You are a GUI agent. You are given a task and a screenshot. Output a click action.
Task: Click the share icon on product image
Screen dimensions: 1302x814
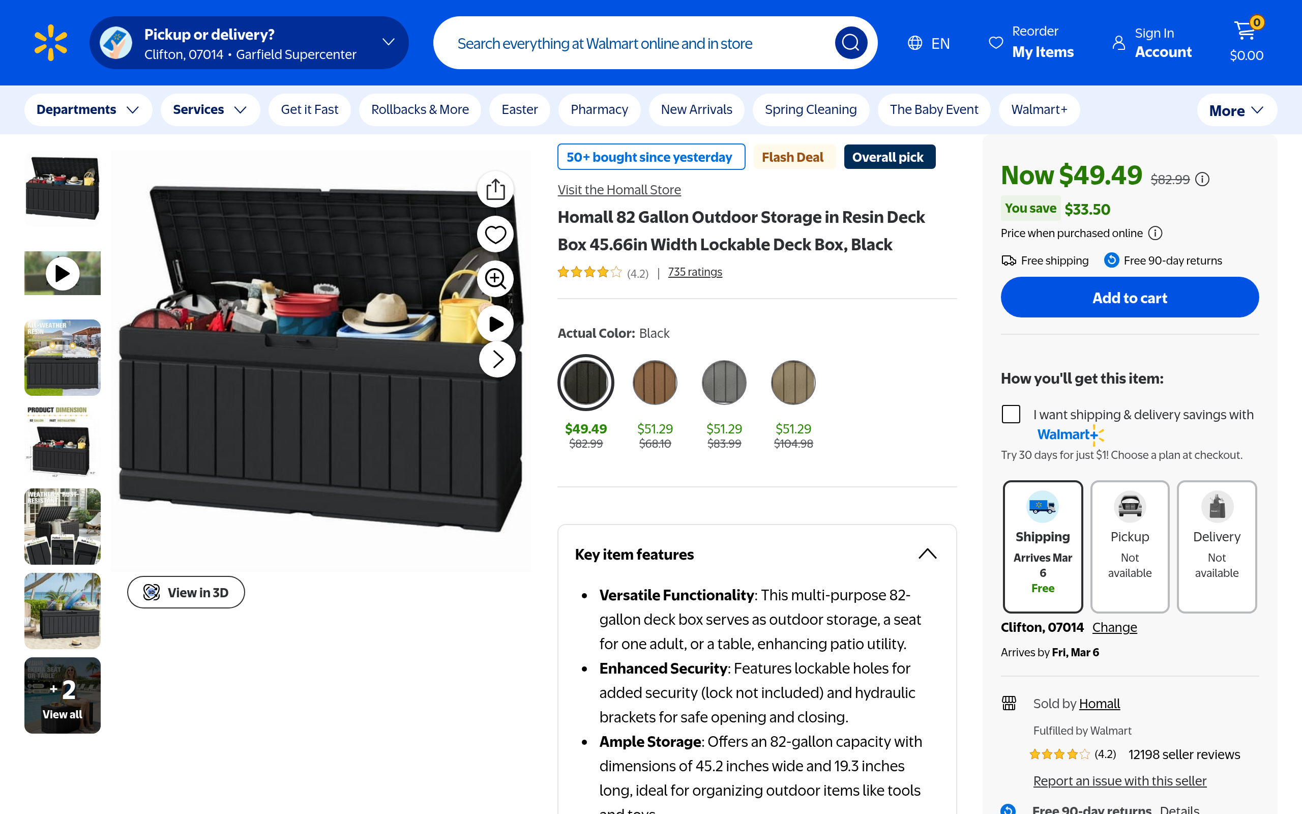(x=495, y=189)
